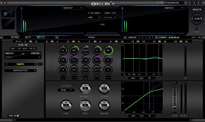Toggle the link between Line In 1 and 2
Image resolution: width=205 pixels, height=122 pixels.
pyautogui.click(x=23, y=54)
